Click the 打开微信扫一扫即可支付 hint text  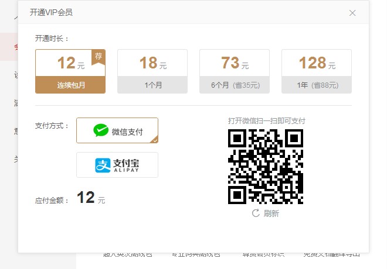(267, 121)
